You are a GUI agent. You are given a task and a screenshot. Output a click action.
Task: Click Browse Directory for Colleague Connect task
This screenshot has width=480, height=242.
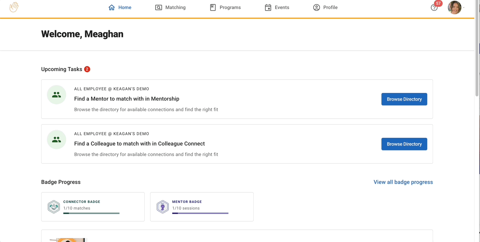point(404,144)
